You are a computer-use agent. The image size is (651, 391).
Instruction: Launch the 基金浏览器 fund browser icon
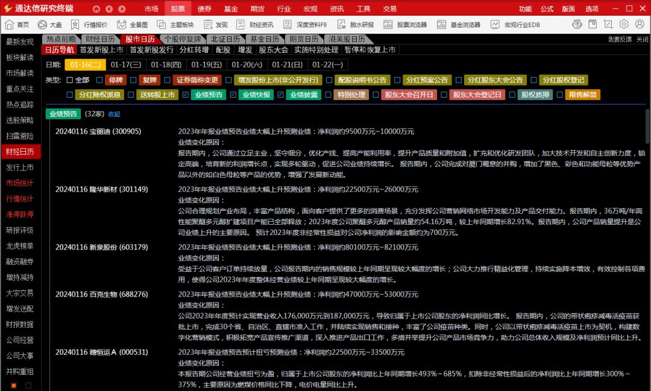click(441, 25)
